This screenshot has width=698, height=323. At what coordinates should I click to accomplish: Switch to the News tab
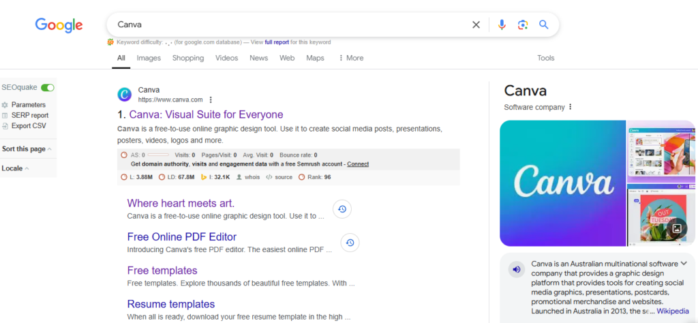pyautogui.click(x=258, y=58)
